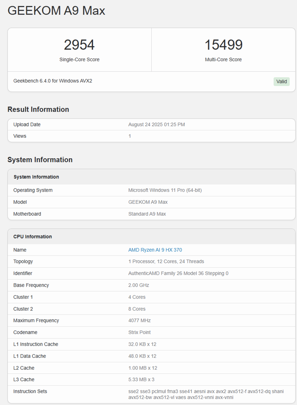Screen dimensions: 297x405
Task: Click the GEEKOM A9 Max value in Model row
Action: [148, 202]
